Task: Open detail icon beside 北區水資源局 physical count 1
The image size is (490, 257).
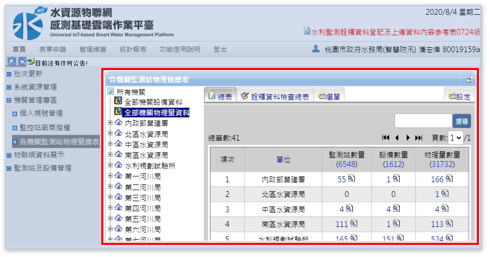Action: tap(445, 193)
